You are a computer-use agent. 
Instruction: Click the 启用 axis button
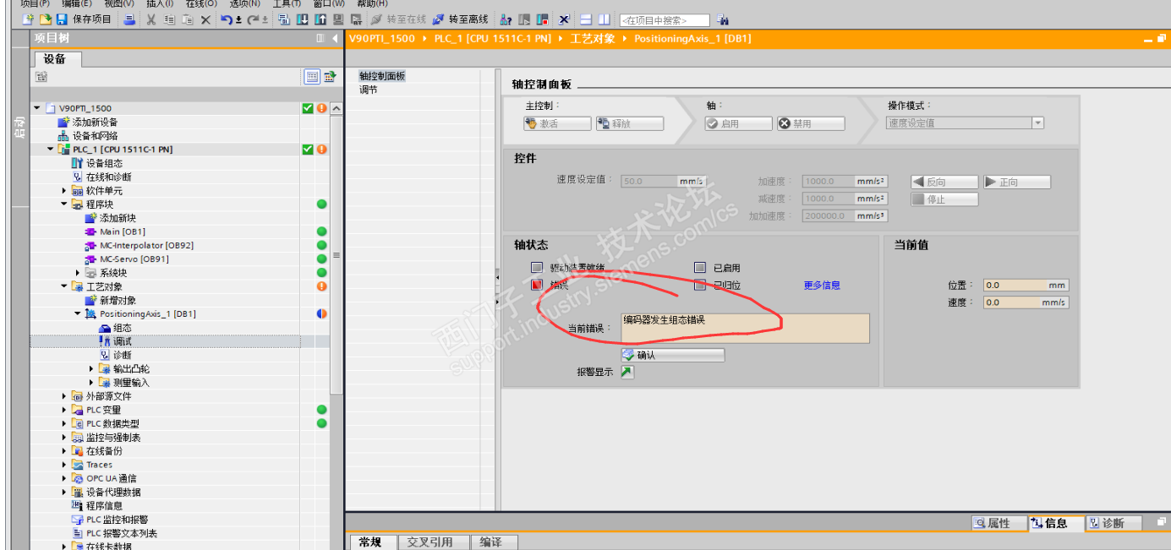tap(738, 123)
